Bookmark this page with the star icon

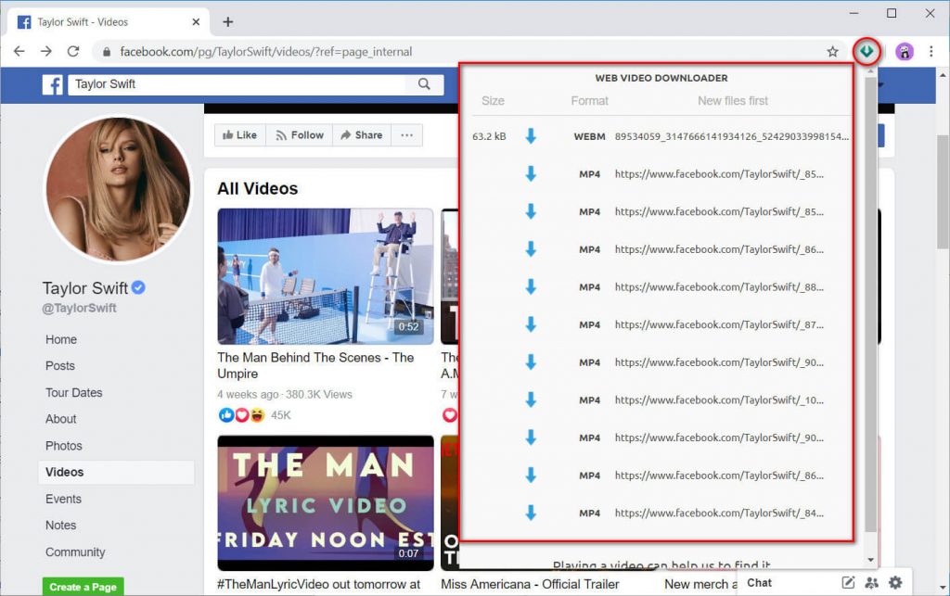(x=832, y=51)
